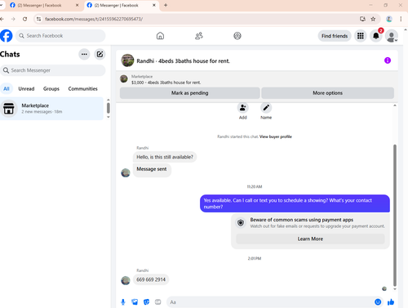408x308 pixels.
Task: Focus the Search Facebook field
Action: pyautogui.click(x=60, y=36)
